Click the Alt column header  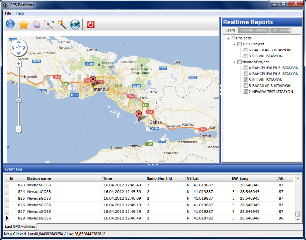tap(285, 178)
